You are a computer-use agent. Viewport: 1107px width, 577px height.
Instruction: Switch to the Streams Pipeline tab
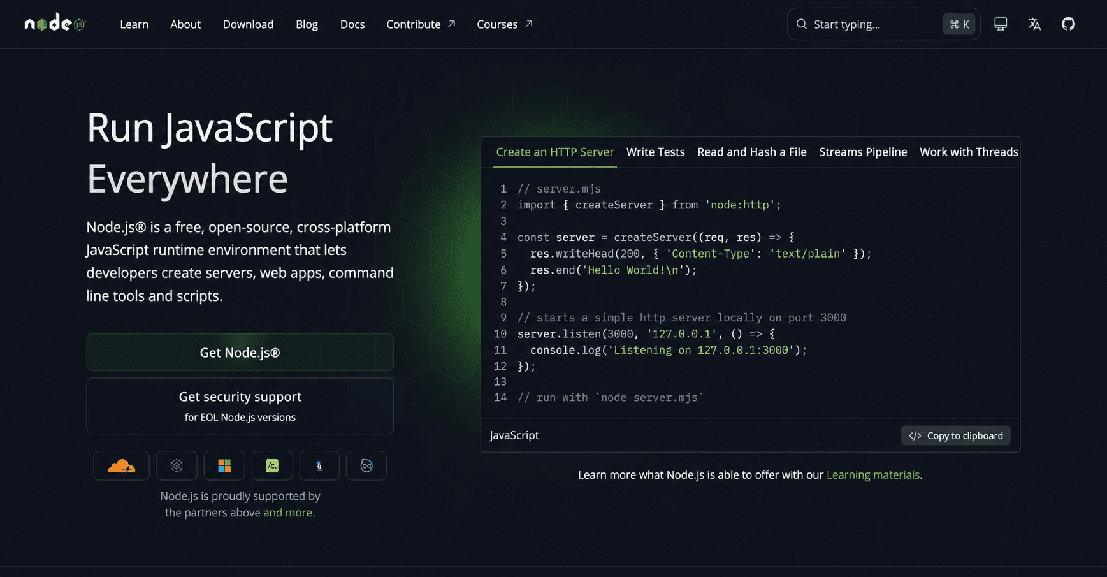point(863,152)
